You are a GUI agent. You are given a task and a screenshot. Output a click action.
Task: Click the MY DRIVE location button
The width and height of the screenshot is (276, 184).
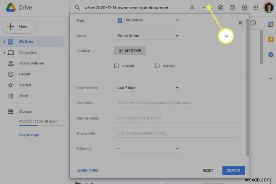130,50
